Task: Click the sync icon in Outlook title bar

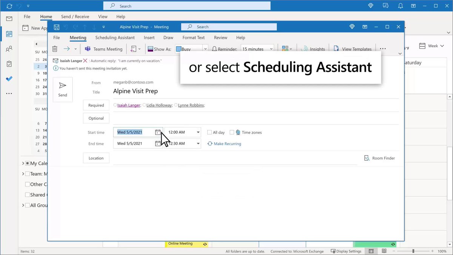Action: 9,6
